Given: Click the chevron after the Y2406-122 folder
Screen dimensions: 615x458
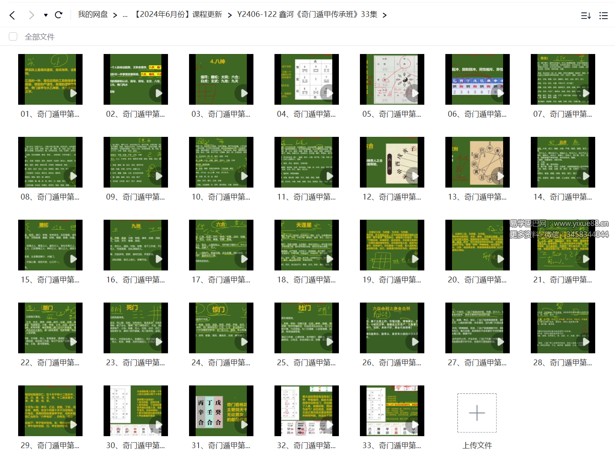Looking at the screenshot, I should [x=385, y=15].
